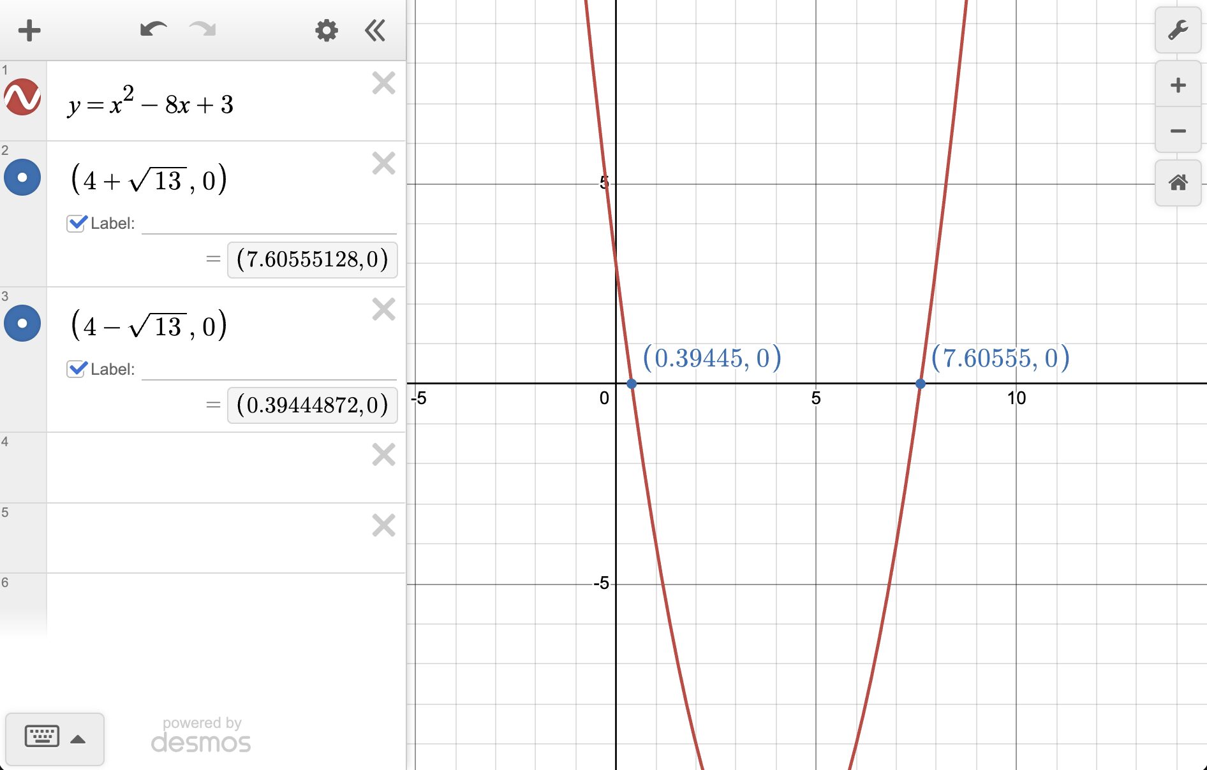Uncheck Label checkbox for point 4−√13
Viewport: 1207px width, 770px height.
tap(77, 369)
